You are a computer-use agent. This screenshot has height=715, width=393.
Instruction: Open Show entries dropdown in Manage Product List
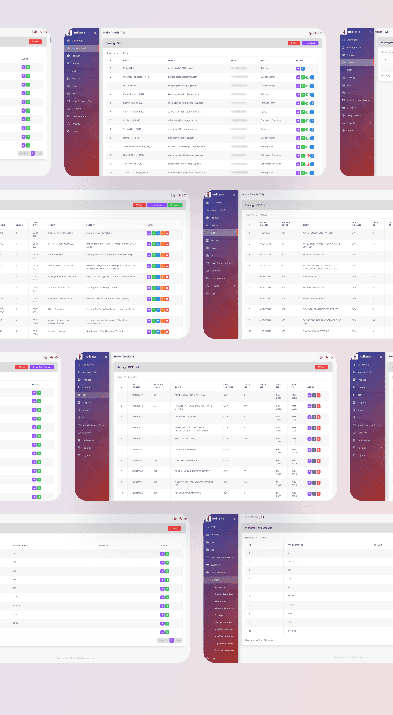tap(255, 538)
